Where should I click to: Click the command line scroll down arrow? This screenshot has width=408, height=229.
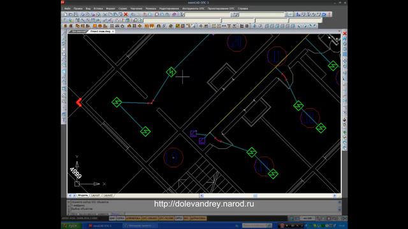point(339,209)
